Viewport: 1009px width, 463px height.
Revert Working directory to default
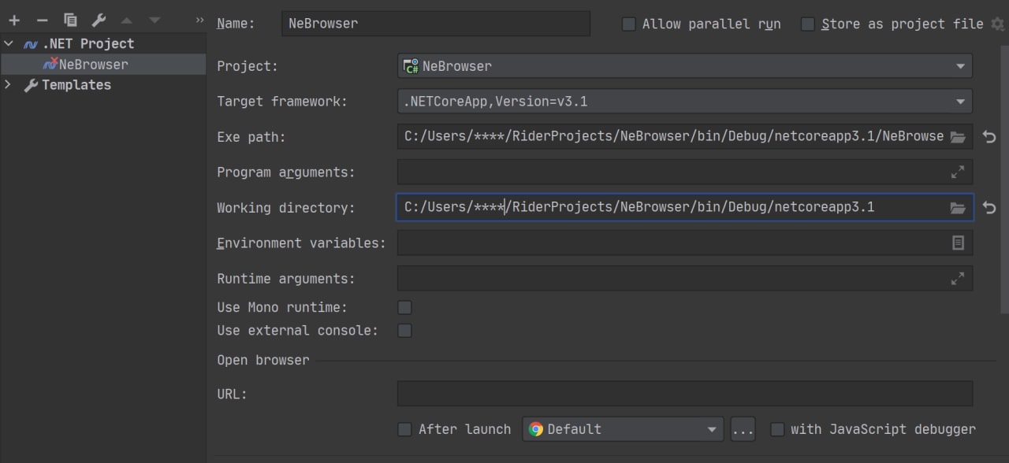(989, 208)
